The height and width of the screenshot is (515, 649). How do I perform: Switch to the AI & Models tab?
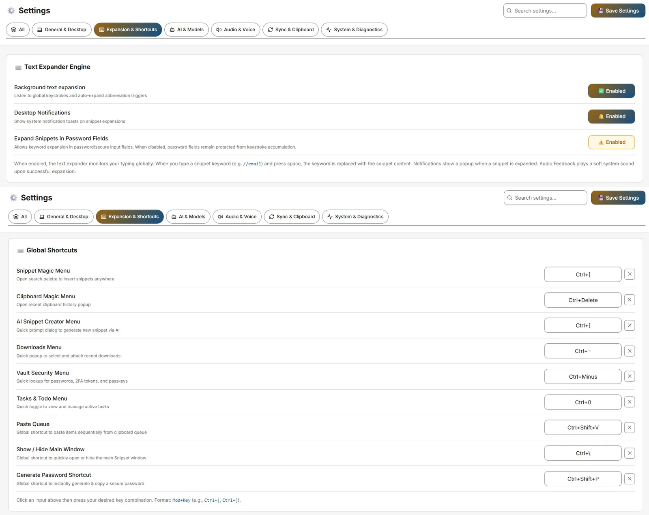click(x=187, y=30)
